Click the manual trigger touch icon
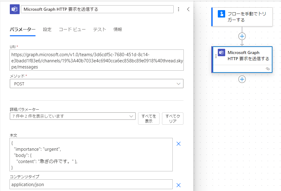The height and width of the screenshot is (191, 281). click(x=221, y=14)
